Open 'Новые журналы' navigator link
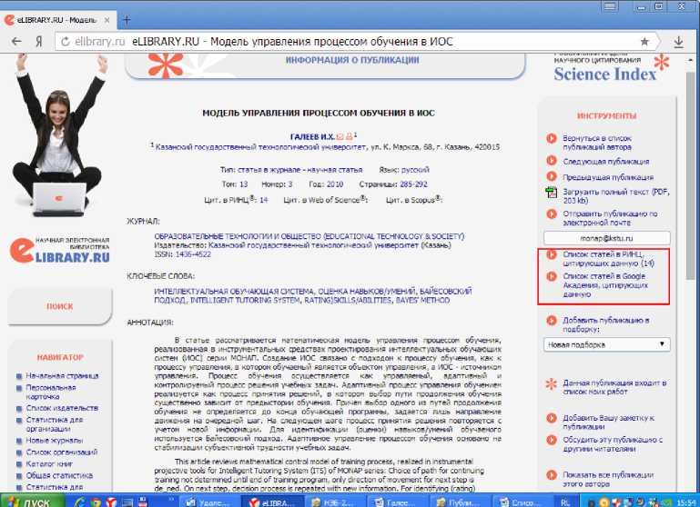This screenshot has height=507, width=700. [x=54, y=440]
